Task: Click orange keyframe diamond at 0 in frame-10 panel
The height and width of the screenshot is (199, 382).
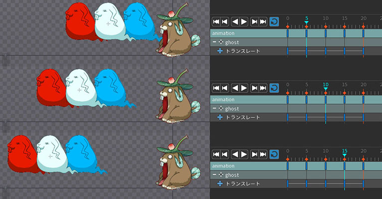Action: pos(288,93)
